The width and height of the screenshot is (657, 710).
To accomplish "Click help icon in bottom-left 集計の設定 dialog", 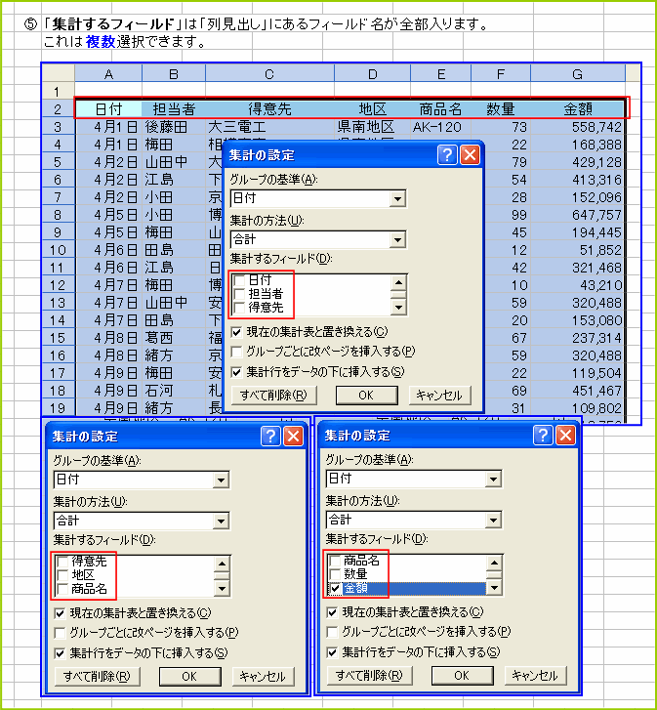I will [x=270, y=436].
